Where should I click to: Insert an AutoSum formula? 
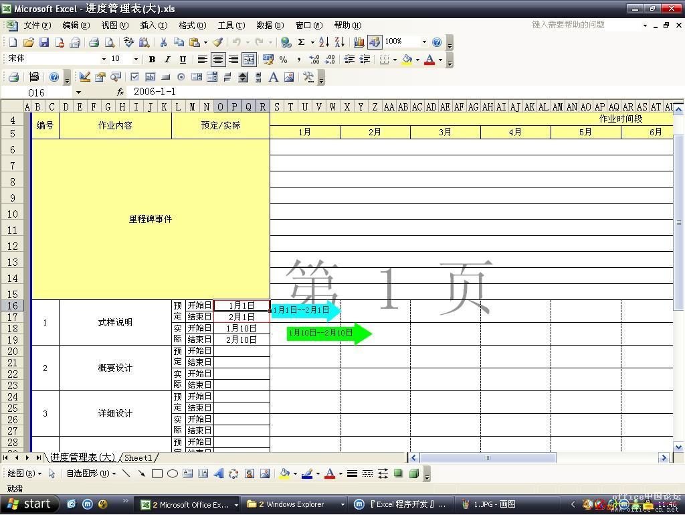click(x=302, y=42)
